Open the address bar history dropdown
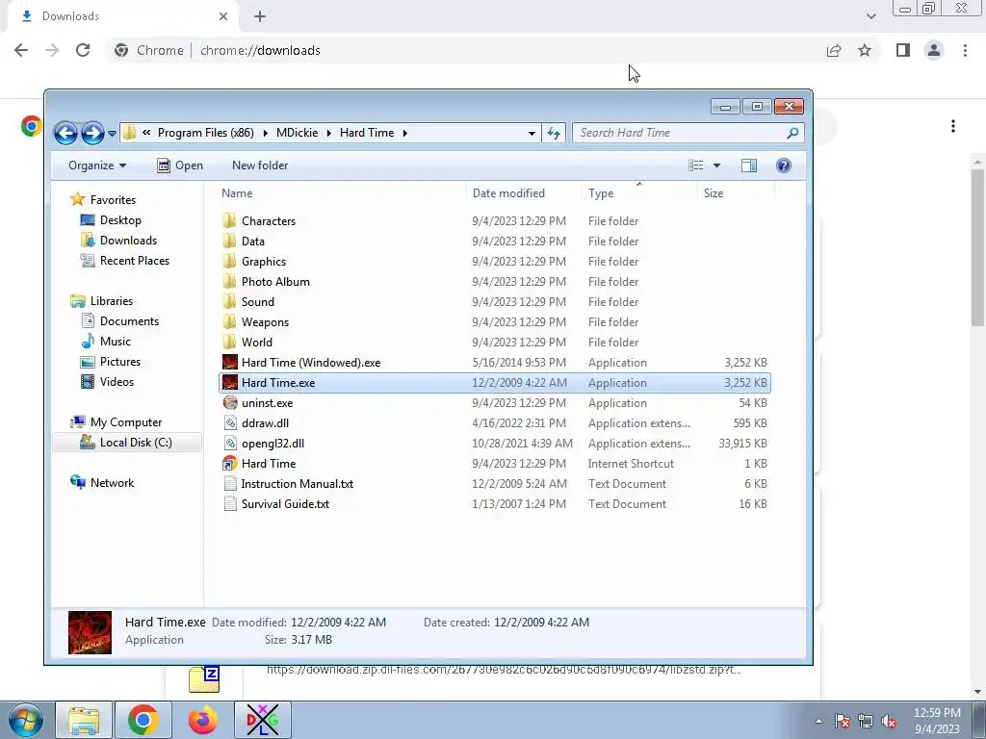This screenshot has height=739, width=986. tap(532, 133)
